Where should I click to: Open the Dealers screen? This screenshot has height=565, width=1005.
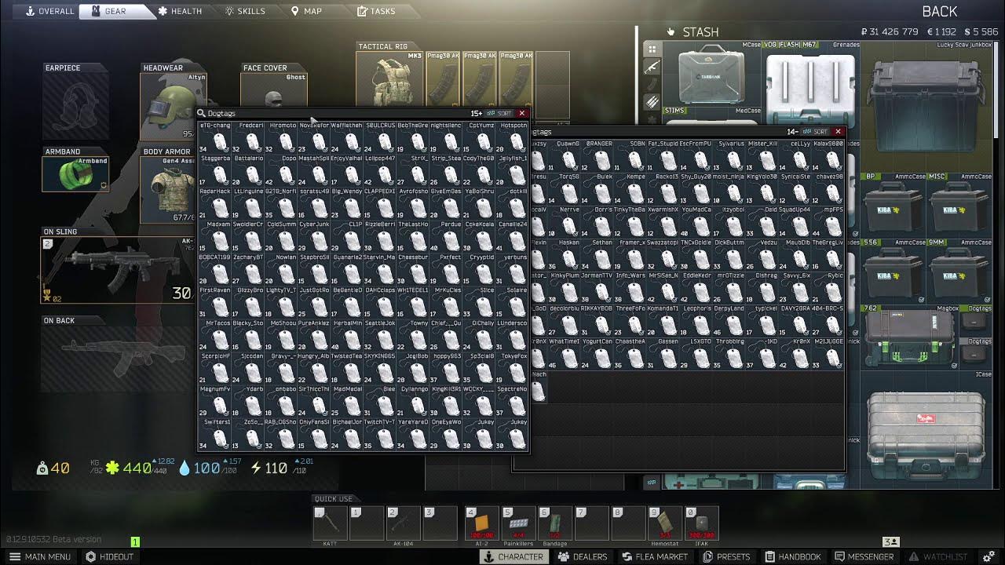click(x=583, y=556)
